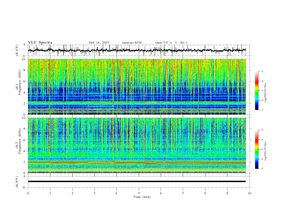
Task: Click the "ch.1 Frequency (kHz)" axis label
Action: coord(18,87)
